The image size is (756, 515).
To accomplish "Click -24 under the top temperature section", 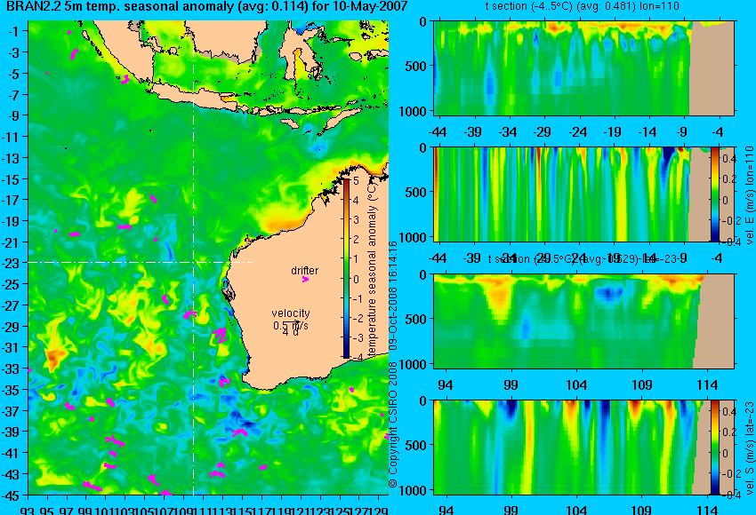I will 577,132.
